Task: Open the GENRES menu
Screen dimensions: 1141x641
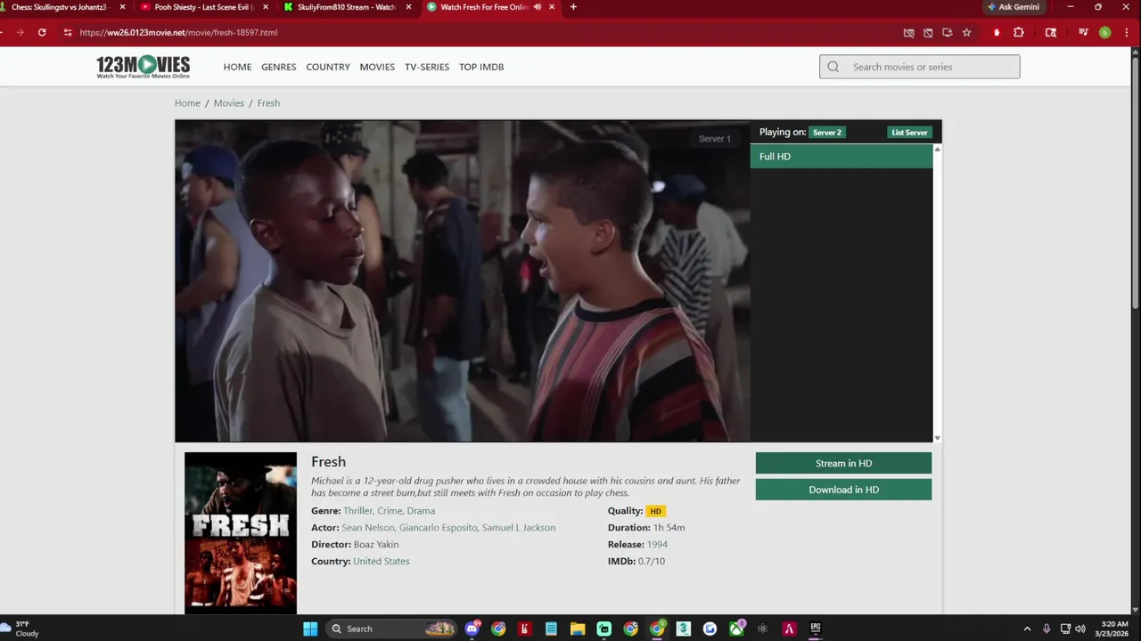Action: (x=278, y=67)
